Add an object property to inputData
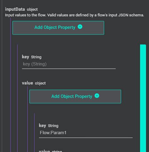 (x=58, y=28)
